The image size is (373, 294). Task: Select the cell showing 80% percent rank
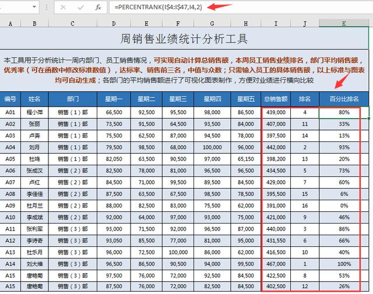point(344,112)
